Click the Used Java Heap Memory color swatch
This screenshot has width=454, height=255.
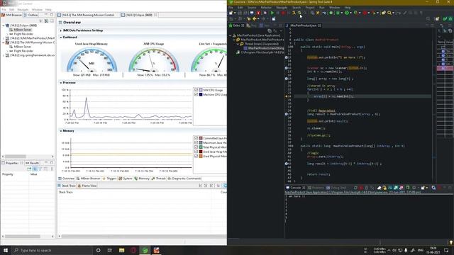pos(201,152)
